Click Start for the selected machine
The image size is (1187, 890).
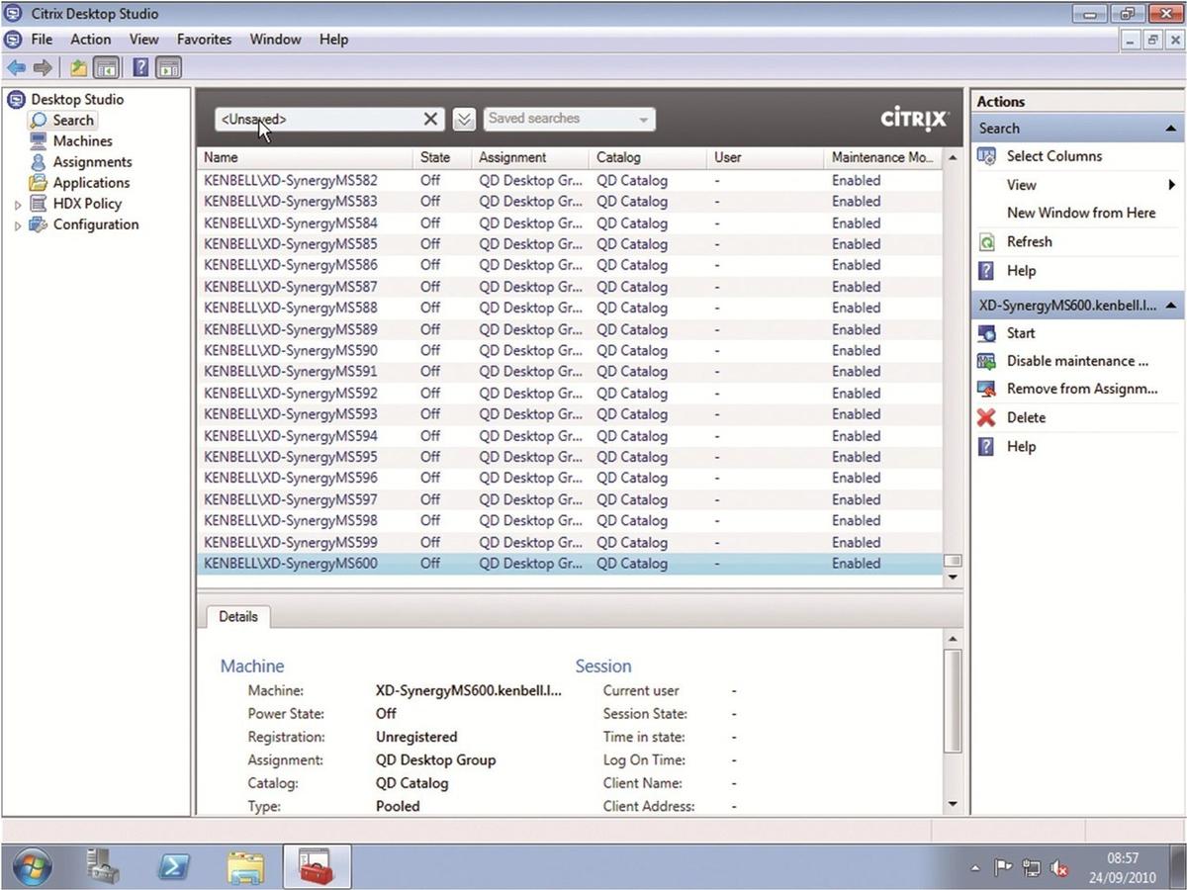point(1021,333)
